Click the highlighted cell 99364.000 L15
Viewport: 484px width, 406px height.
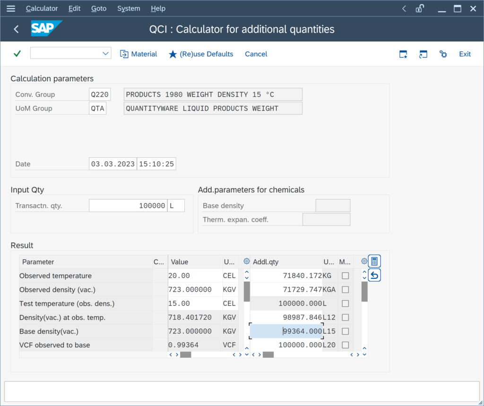286,331
